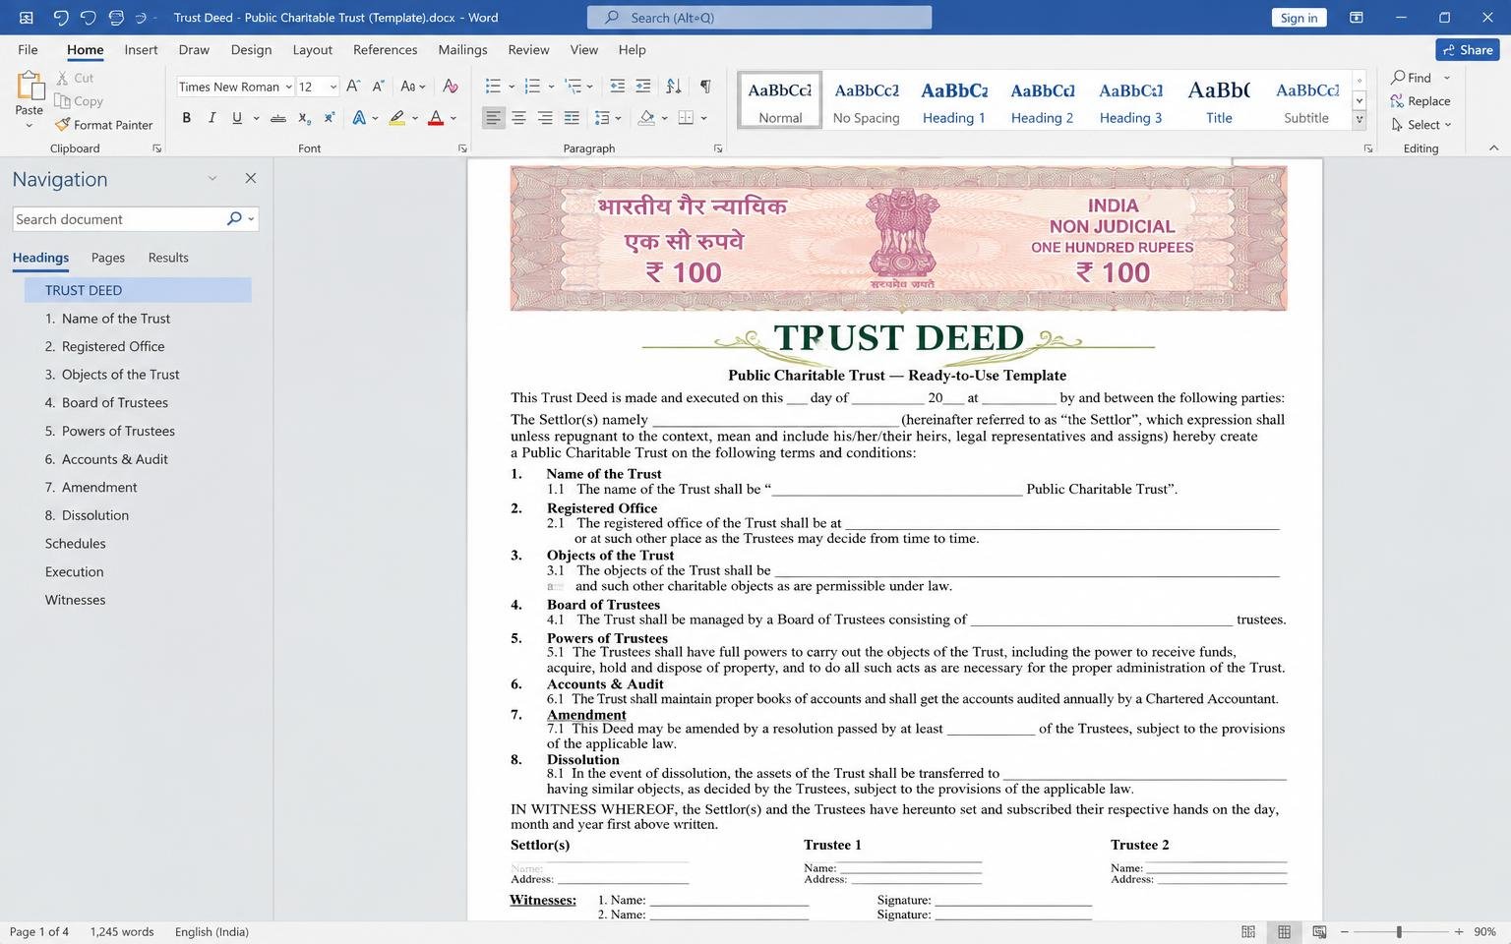Undo the last action
Image resolution: width=1511 pixels, height=944 pixels.
point(61,18)
